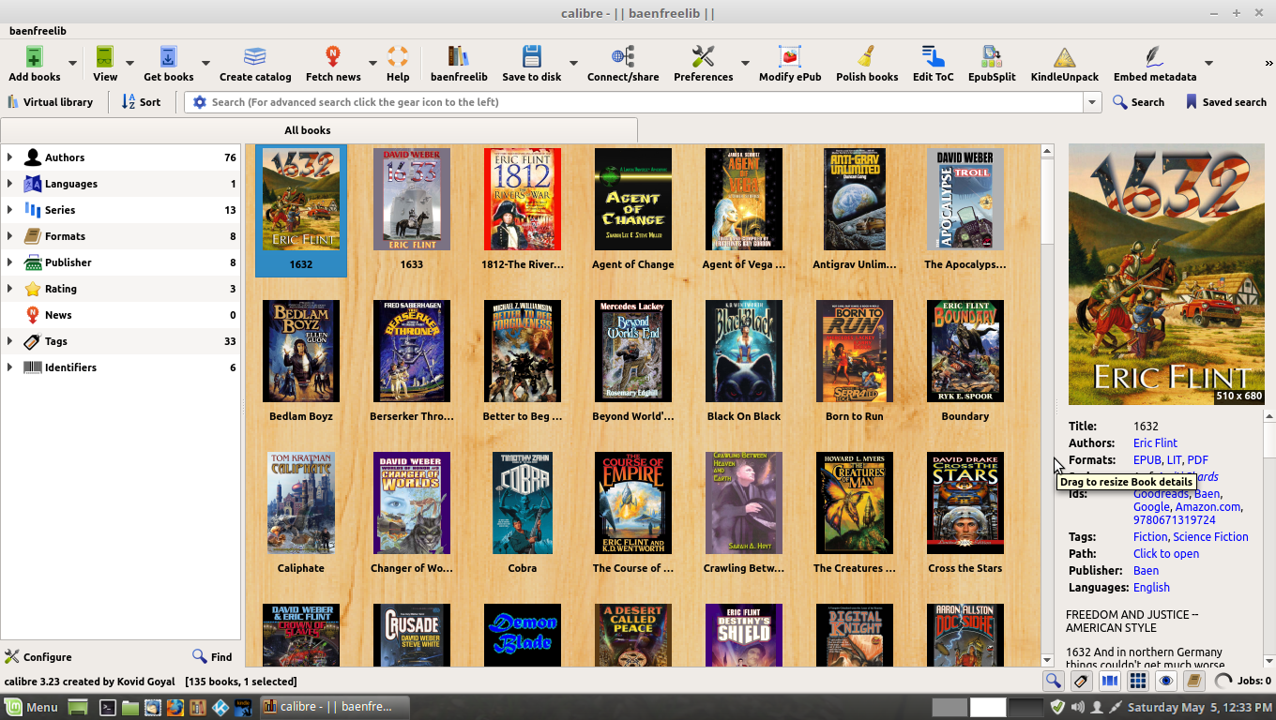Select the All books tab
The width and height of the screenshot is (1276, 720).
pos(319,130)
